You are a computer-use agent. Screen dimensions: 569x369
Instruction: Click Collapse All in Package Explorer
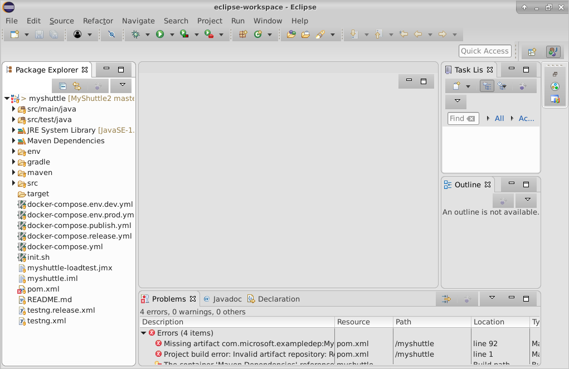pos(62,86)
